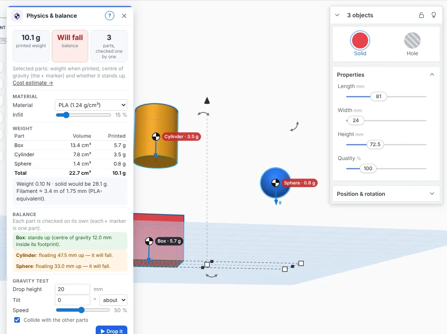Click the diagonal rotation arrow handle near the sphere
The image size is (447, 334).
pyautogui.click(x=294, y=126)
